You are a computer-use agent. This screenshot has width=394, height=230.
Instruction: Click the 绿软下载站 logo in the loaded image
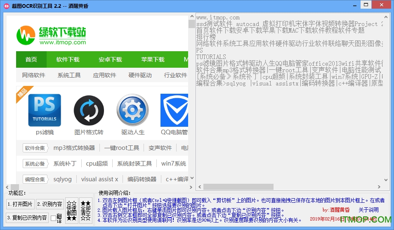coord(51,36)
